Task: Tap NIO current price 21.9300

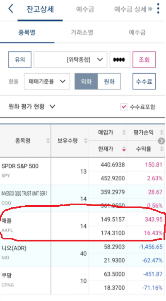Action: pos(114,261)
